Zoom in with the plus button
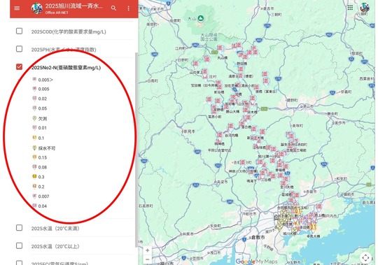 click(x=147, y=250)
